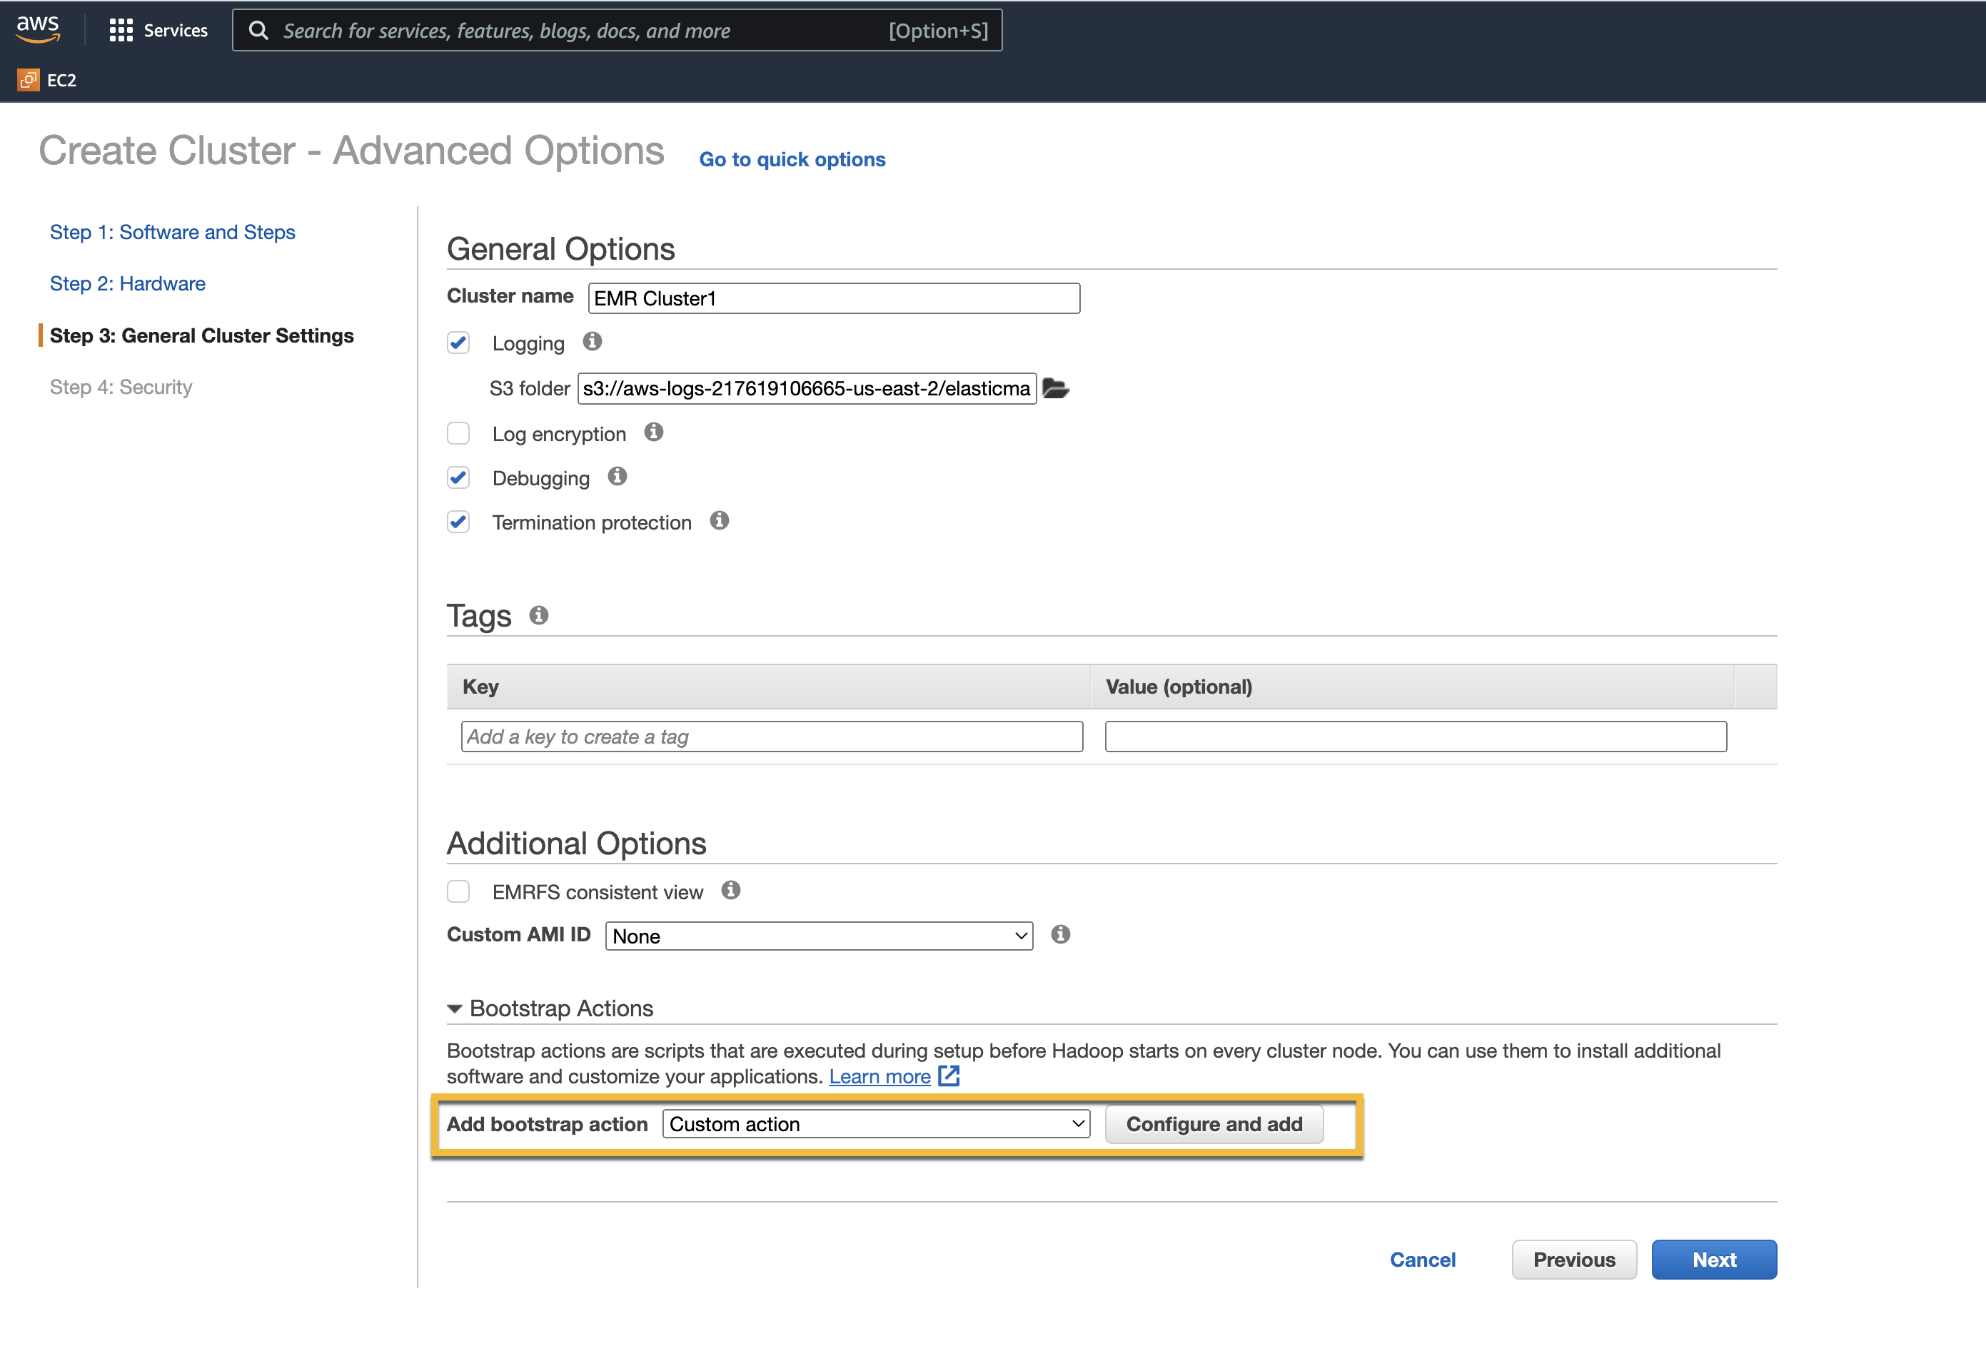The image size is (1986, 1356).
Task: Turn off Termination protection checkbox
Action: pos(458,522)
